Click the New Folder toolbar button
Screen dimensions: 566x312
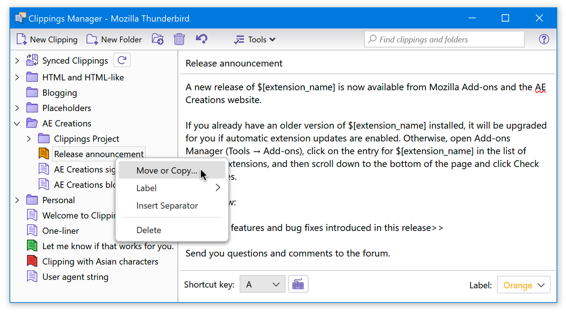[114, 39]
